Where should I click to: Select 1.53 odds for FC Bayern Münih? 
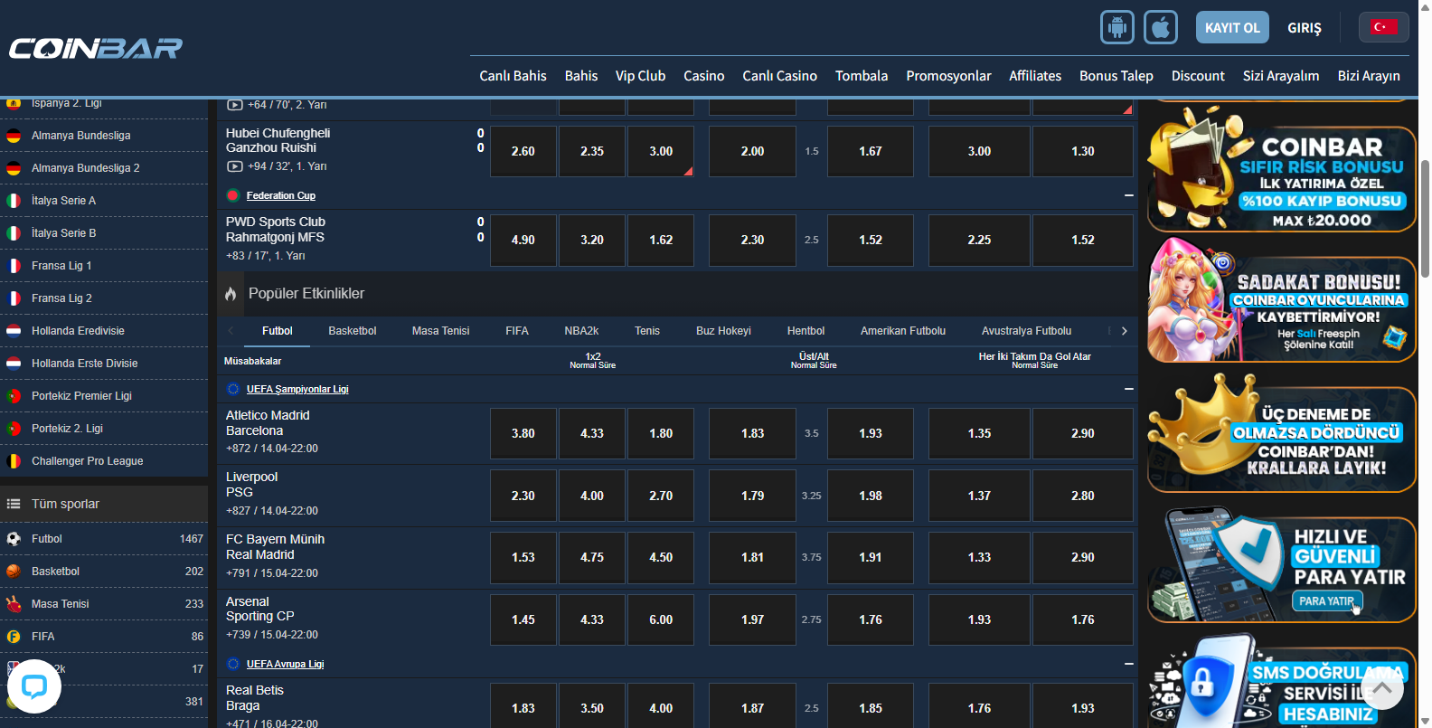tap(523, 557)
